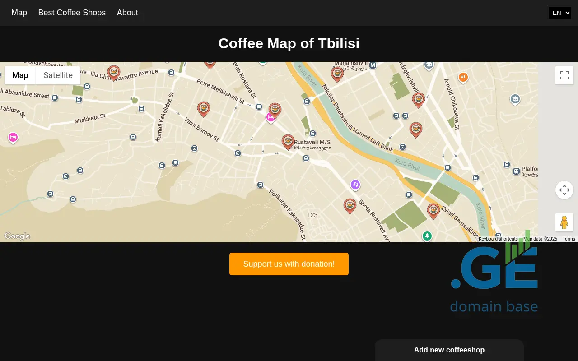
Task: Select coffee marker near Zviad Gamsakhurdia street
Action: 433,210
